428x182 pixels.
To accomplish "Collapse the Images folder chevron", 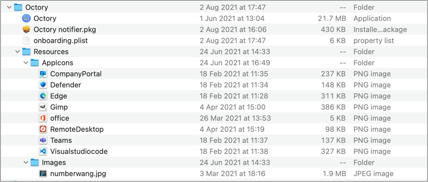I will click(x=26, y=163).
